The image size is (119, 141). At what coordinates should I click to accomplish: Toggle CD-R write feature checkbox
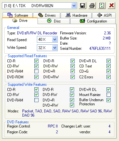point(36,90)
